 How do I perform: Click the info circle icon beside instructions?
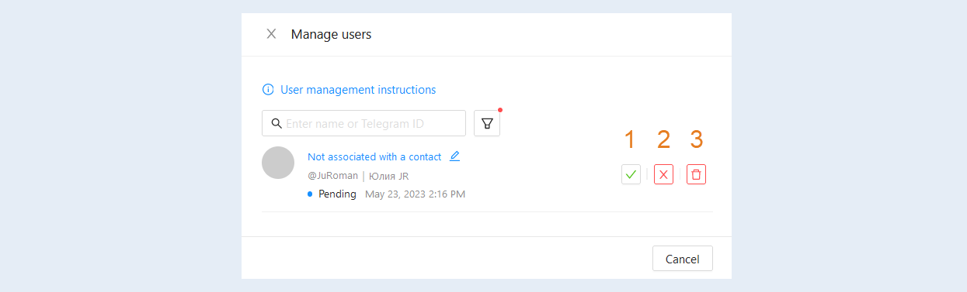(x=268, y=90)
